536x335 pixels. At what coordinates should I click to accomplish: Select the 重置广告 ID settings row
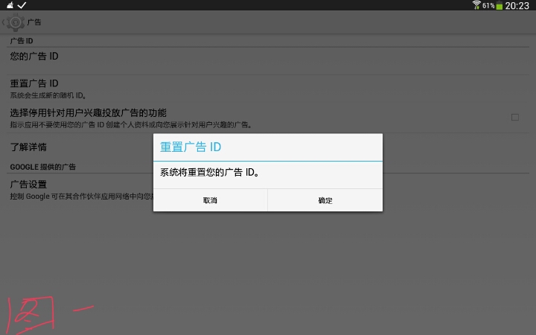[x=34, y=83]
